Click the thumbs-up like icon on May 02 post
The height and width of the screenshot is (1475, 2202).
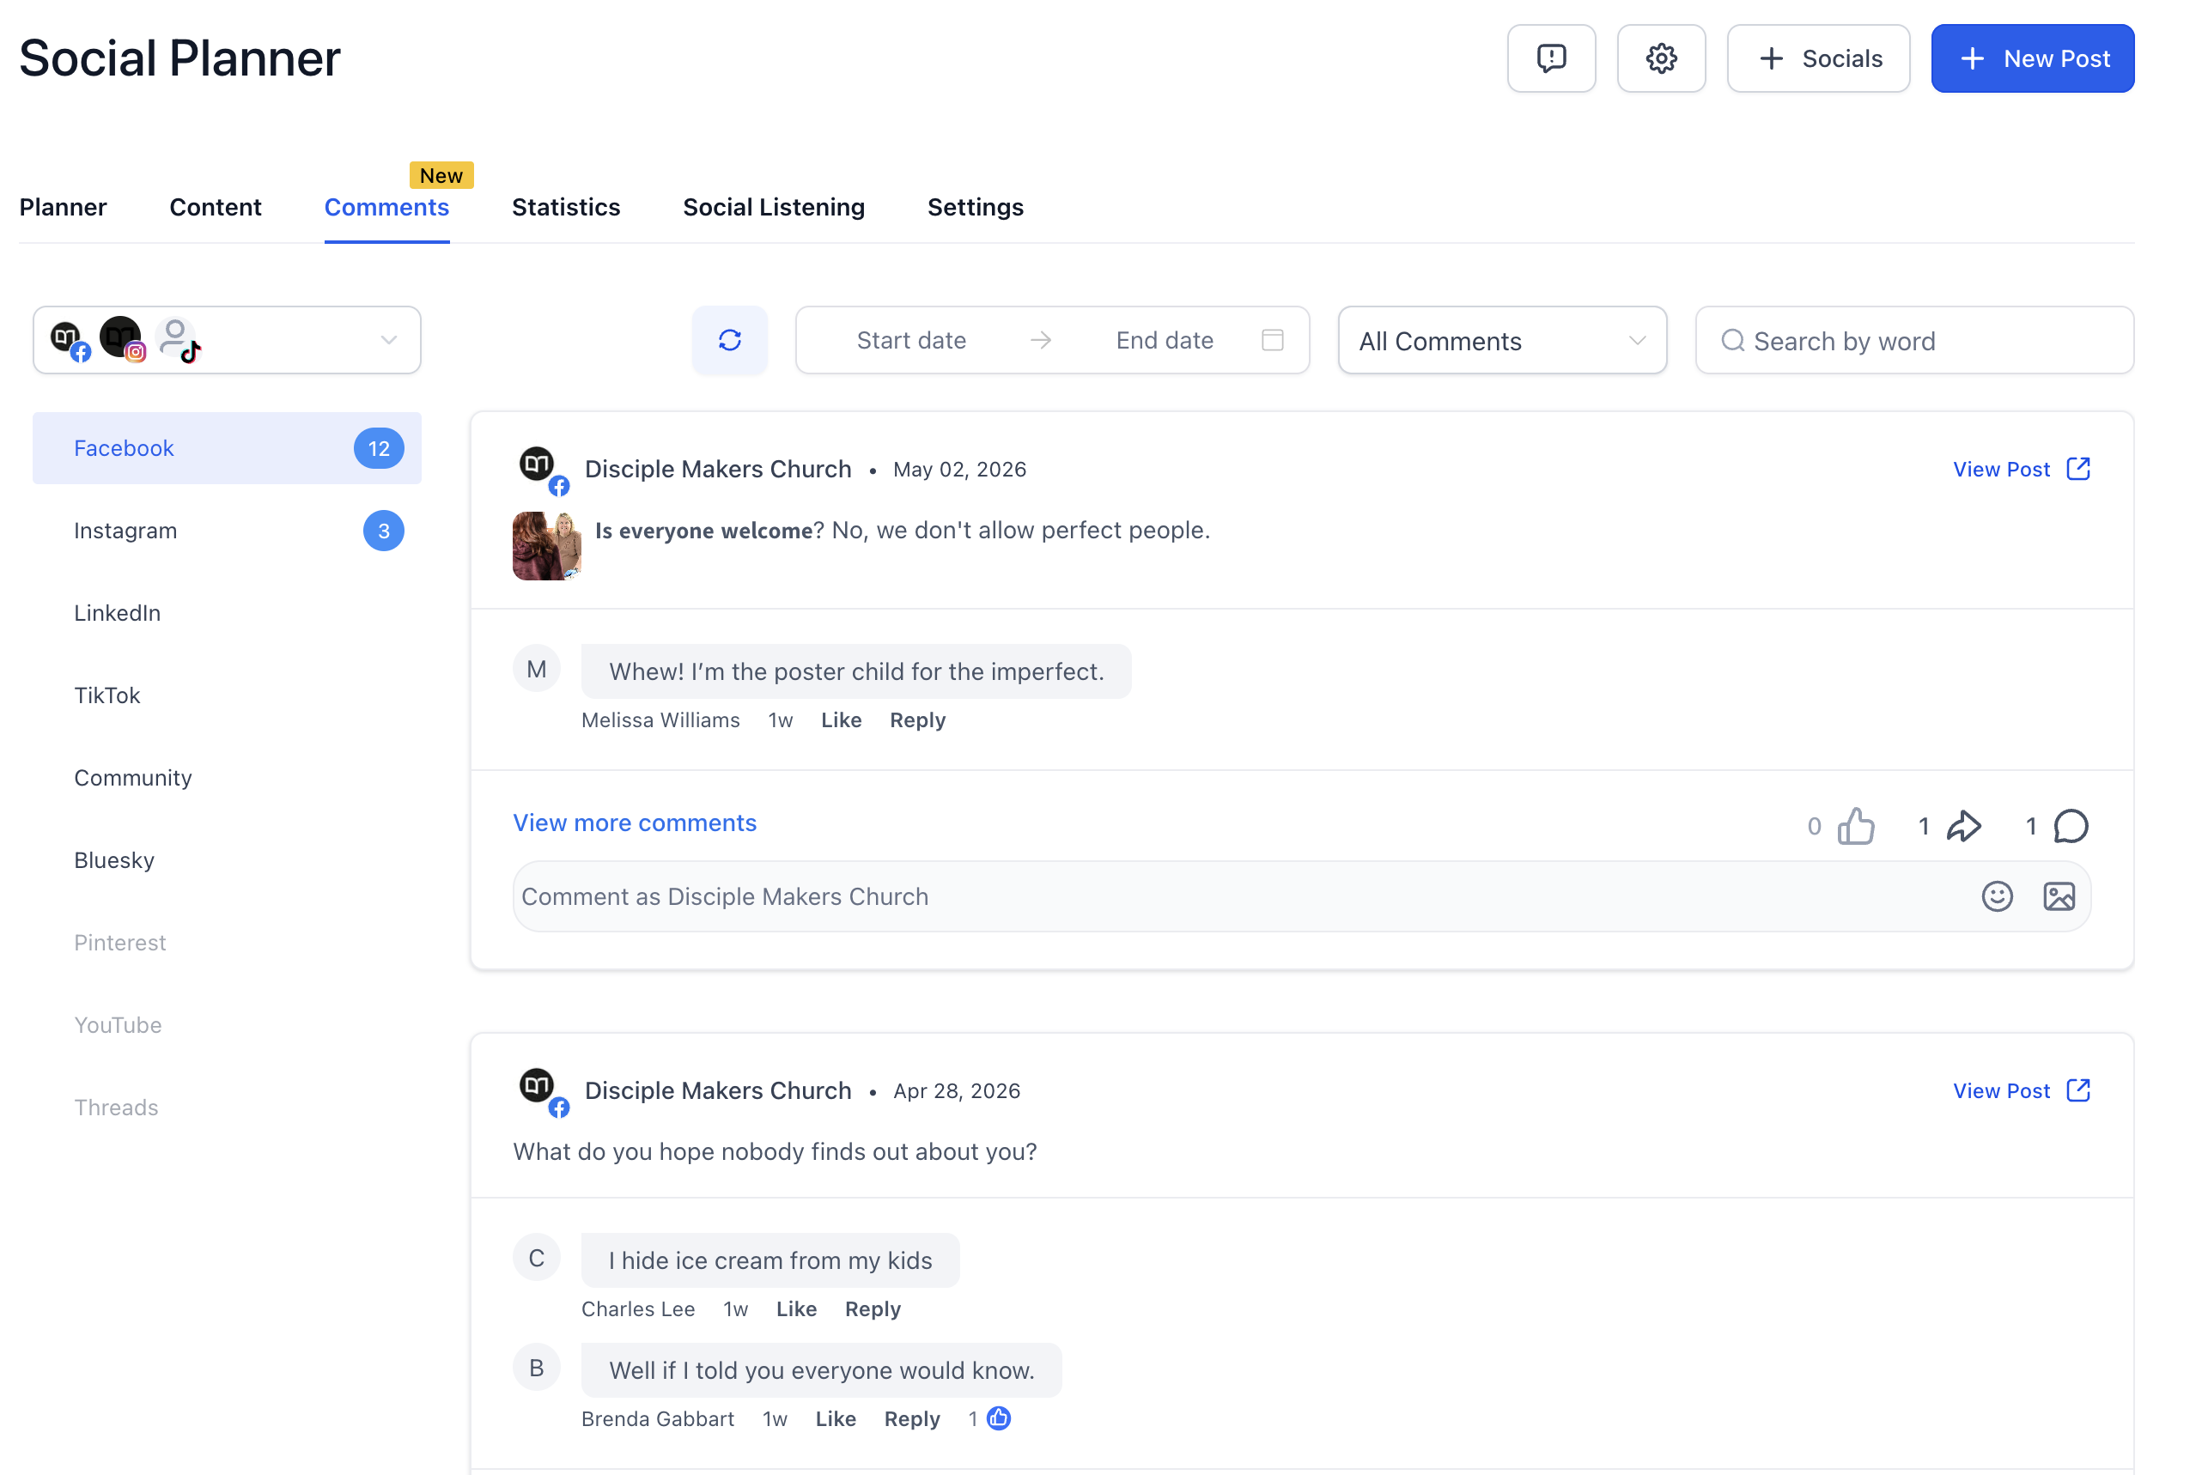[1856, 826]
